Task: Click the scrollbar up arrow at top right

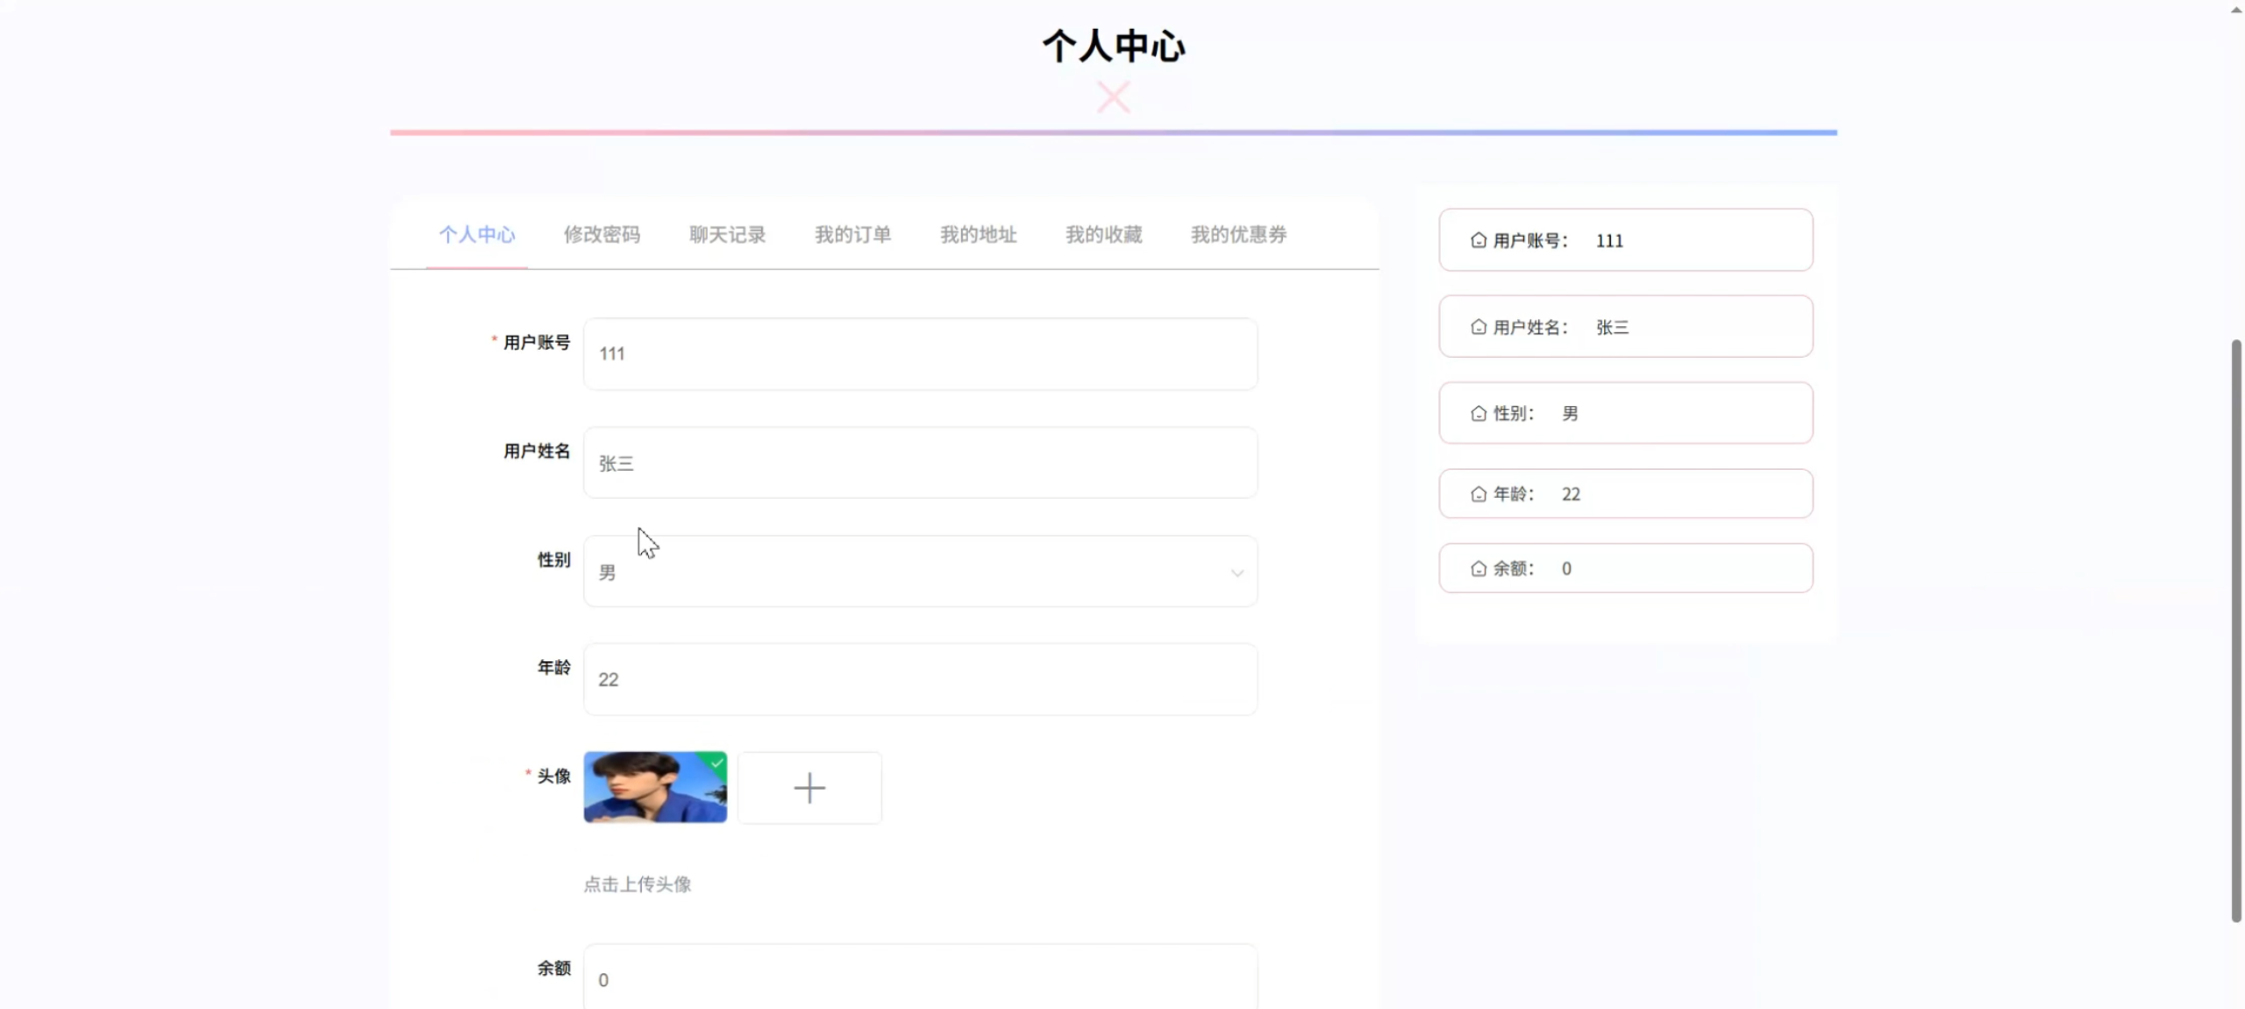Action: click(2235, 10)
